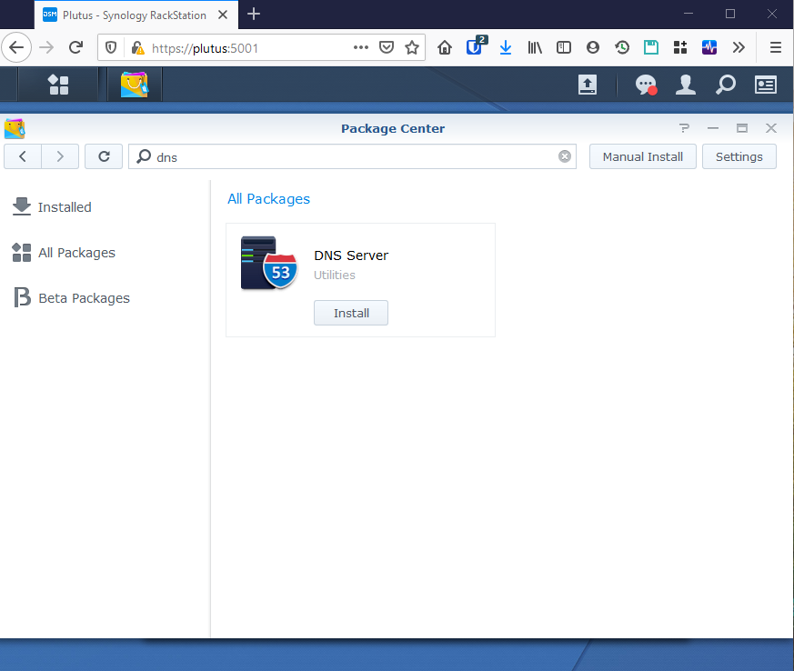This screenshot has height=671, width=794.
Task: Open the DSM Main Menu icon
Action: coord(58,85)
